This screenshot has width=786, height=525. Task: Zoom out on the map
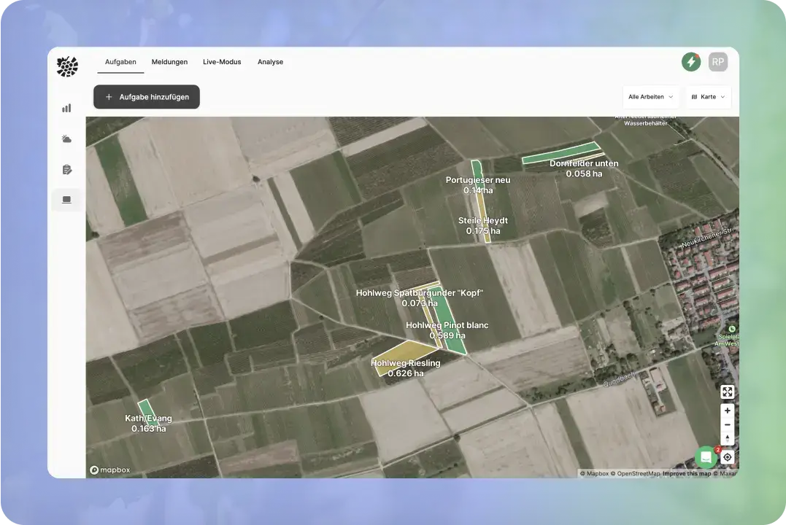click(x=727, y=424)
